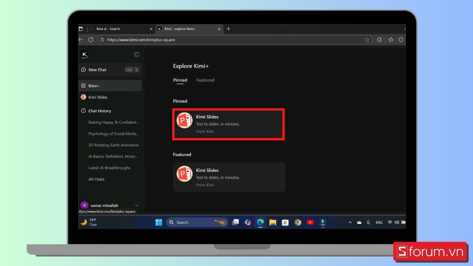Open Kimi+ in the sidebar

pos(110,86)
